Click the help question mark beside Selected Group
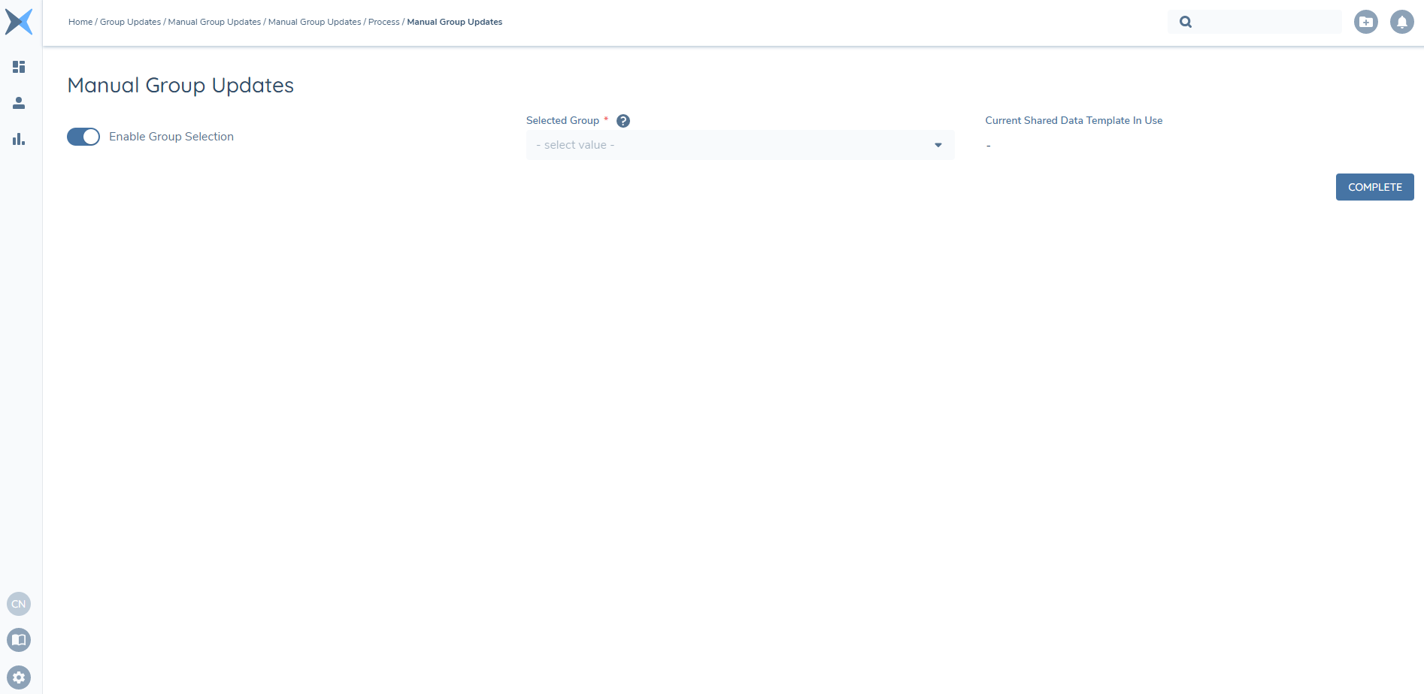The width and height of the screenshot is (1424, 694). (623, 120)
